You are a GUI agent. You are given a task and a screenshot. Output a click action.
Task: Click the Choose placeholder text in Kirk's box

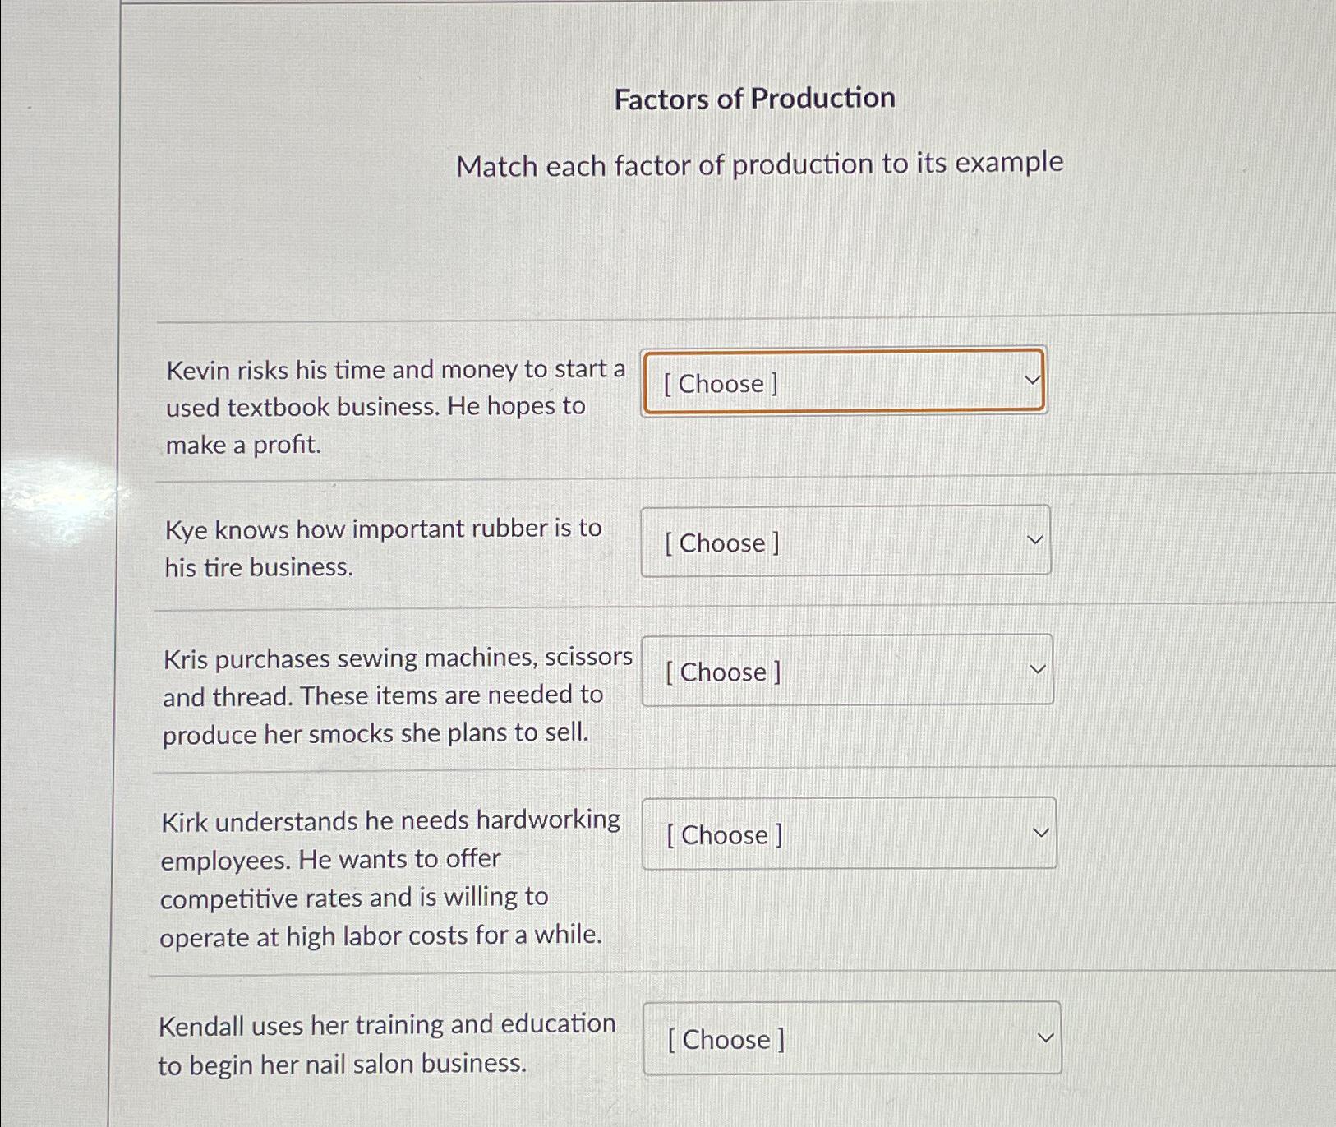(724, 834)
